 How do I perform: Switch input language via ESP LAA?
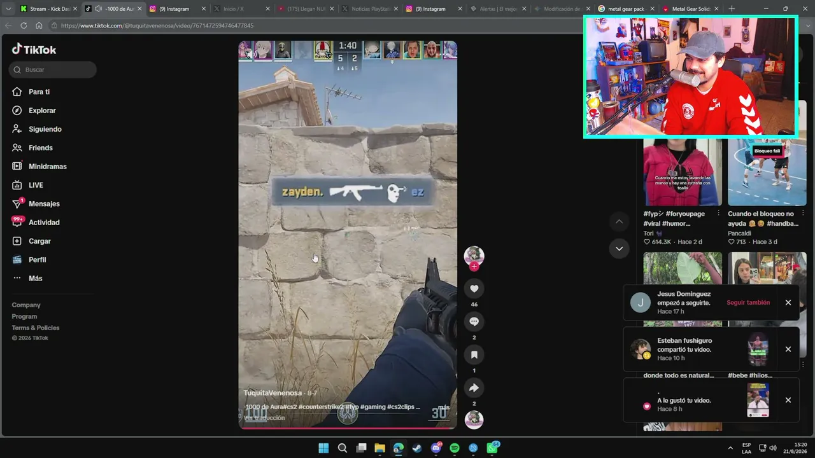746,448
